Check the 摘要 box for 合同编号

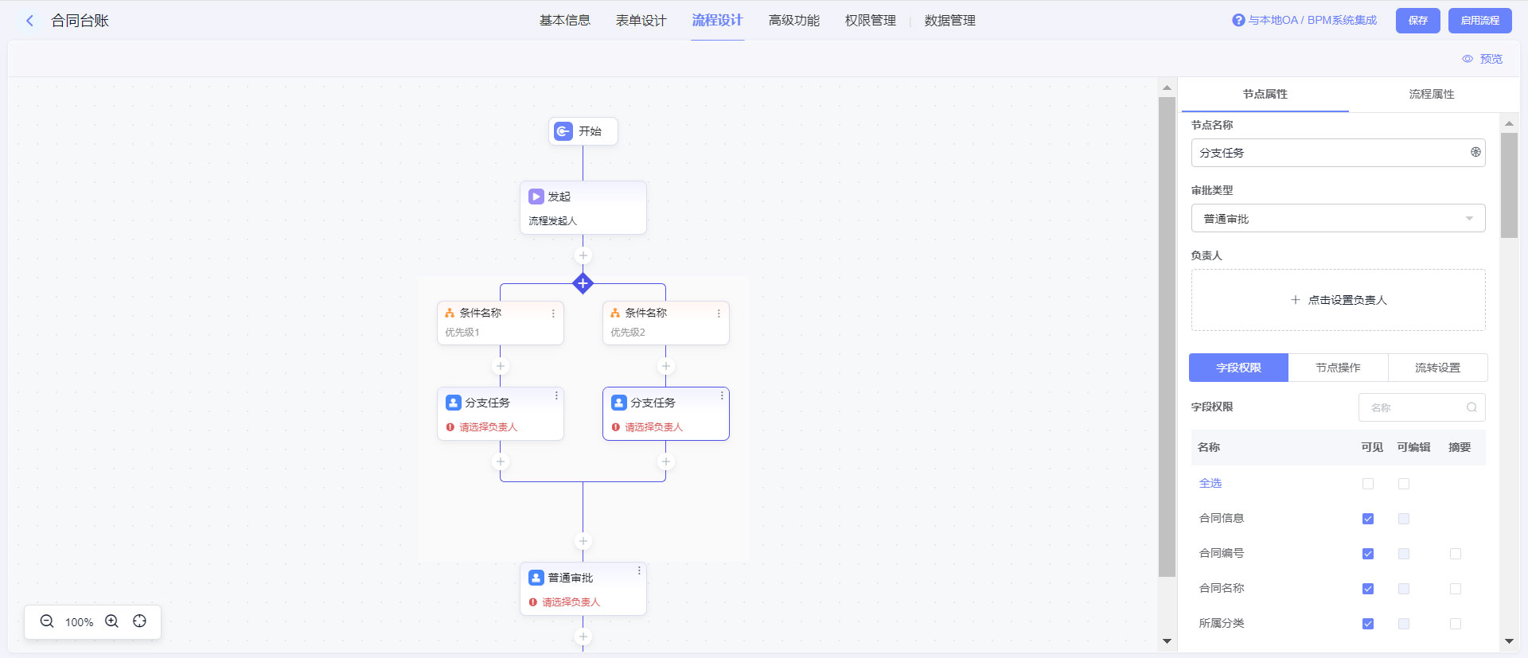click(x=1455, y=554)
